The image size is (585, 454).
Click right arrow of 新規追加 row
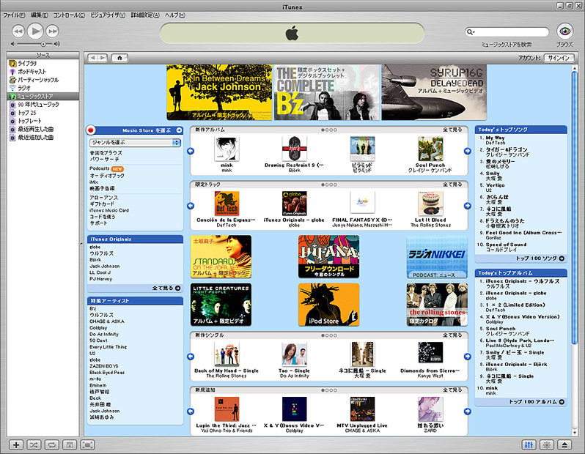click(468, 411)
